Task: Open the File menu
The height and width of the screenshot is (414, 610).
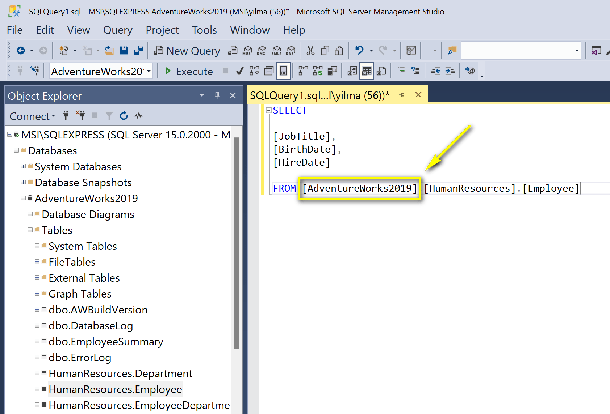Action: click(x=15, y=30)
